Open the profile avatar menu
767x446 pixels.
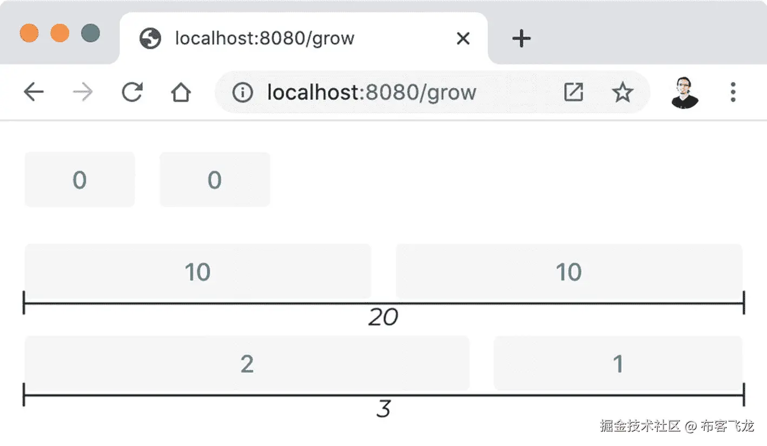[x=684, y=93]
